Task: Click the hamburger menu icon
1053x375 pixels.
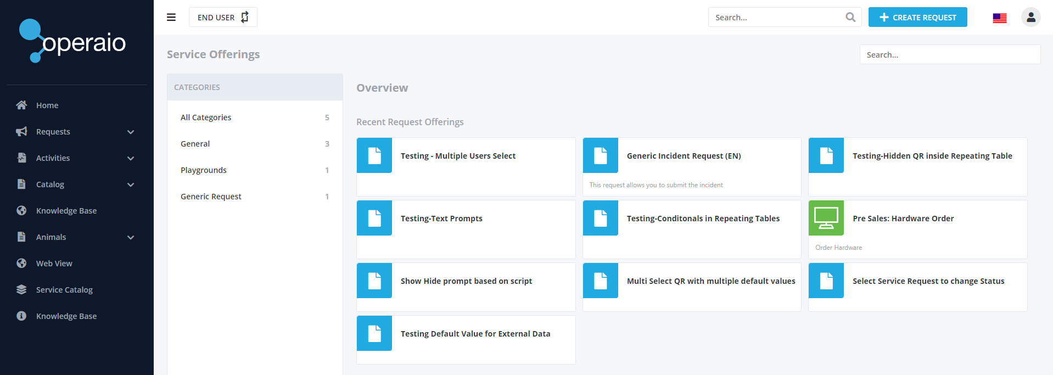Action: [x=171, y=17]
